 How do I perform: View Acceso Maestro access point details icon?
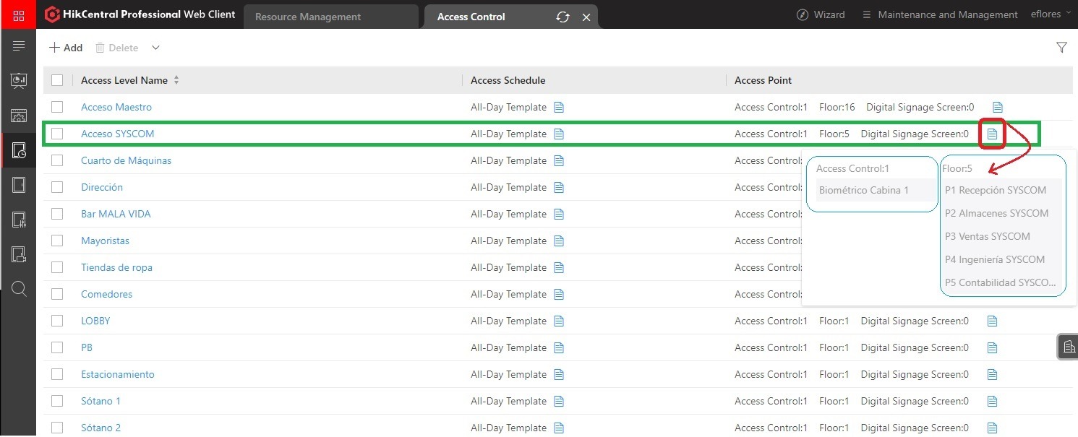pyautogui.click(x=998, y=107)
